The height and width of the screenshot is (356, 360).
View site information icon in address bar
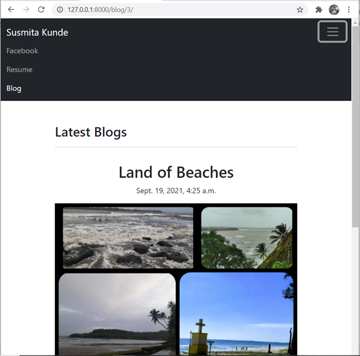tap(60, 10)
